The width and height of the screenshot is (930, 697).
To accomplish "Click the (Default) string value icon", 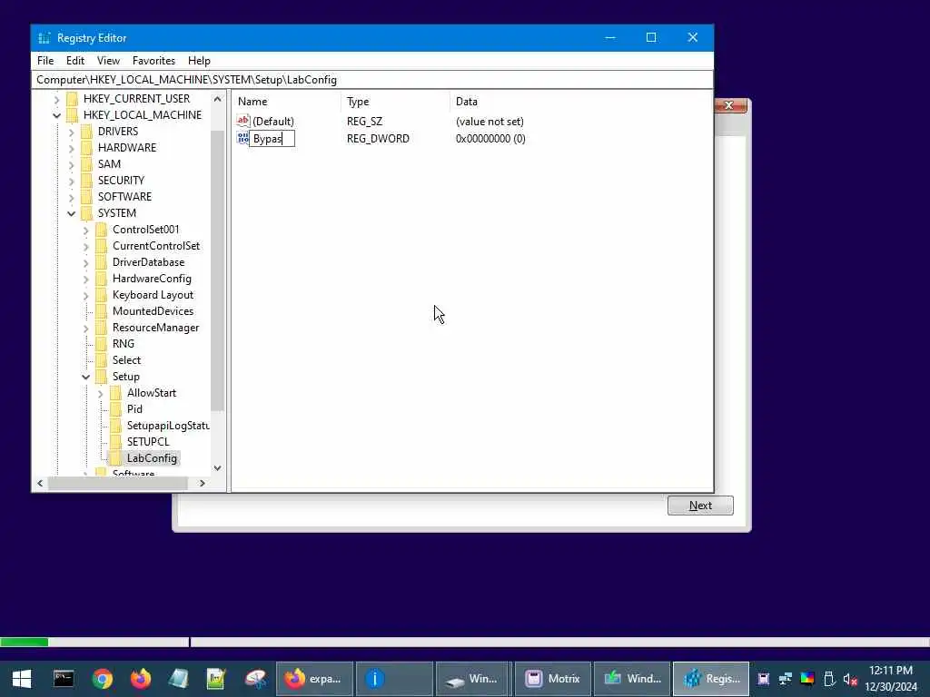I will pyautogui.click(x=242, y=121).
